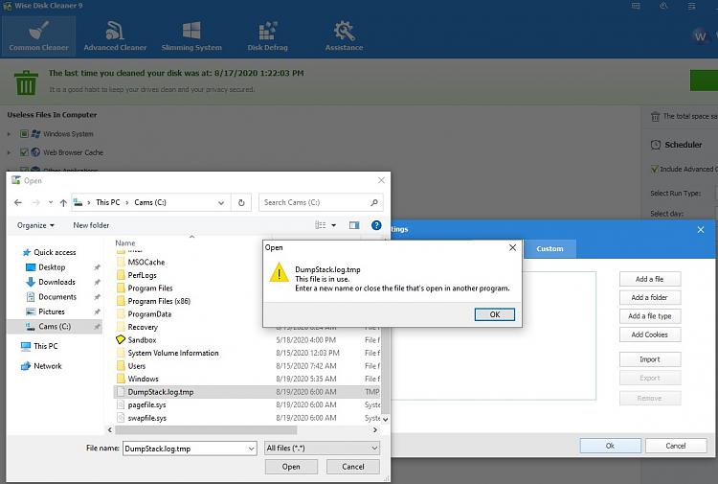This screenshot has height=484, width=718.
Task: Select the swapfile.sys file
Action: point(247,418)
